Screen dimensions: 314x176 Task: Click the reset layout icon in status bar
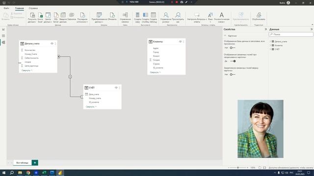(260, 168)
